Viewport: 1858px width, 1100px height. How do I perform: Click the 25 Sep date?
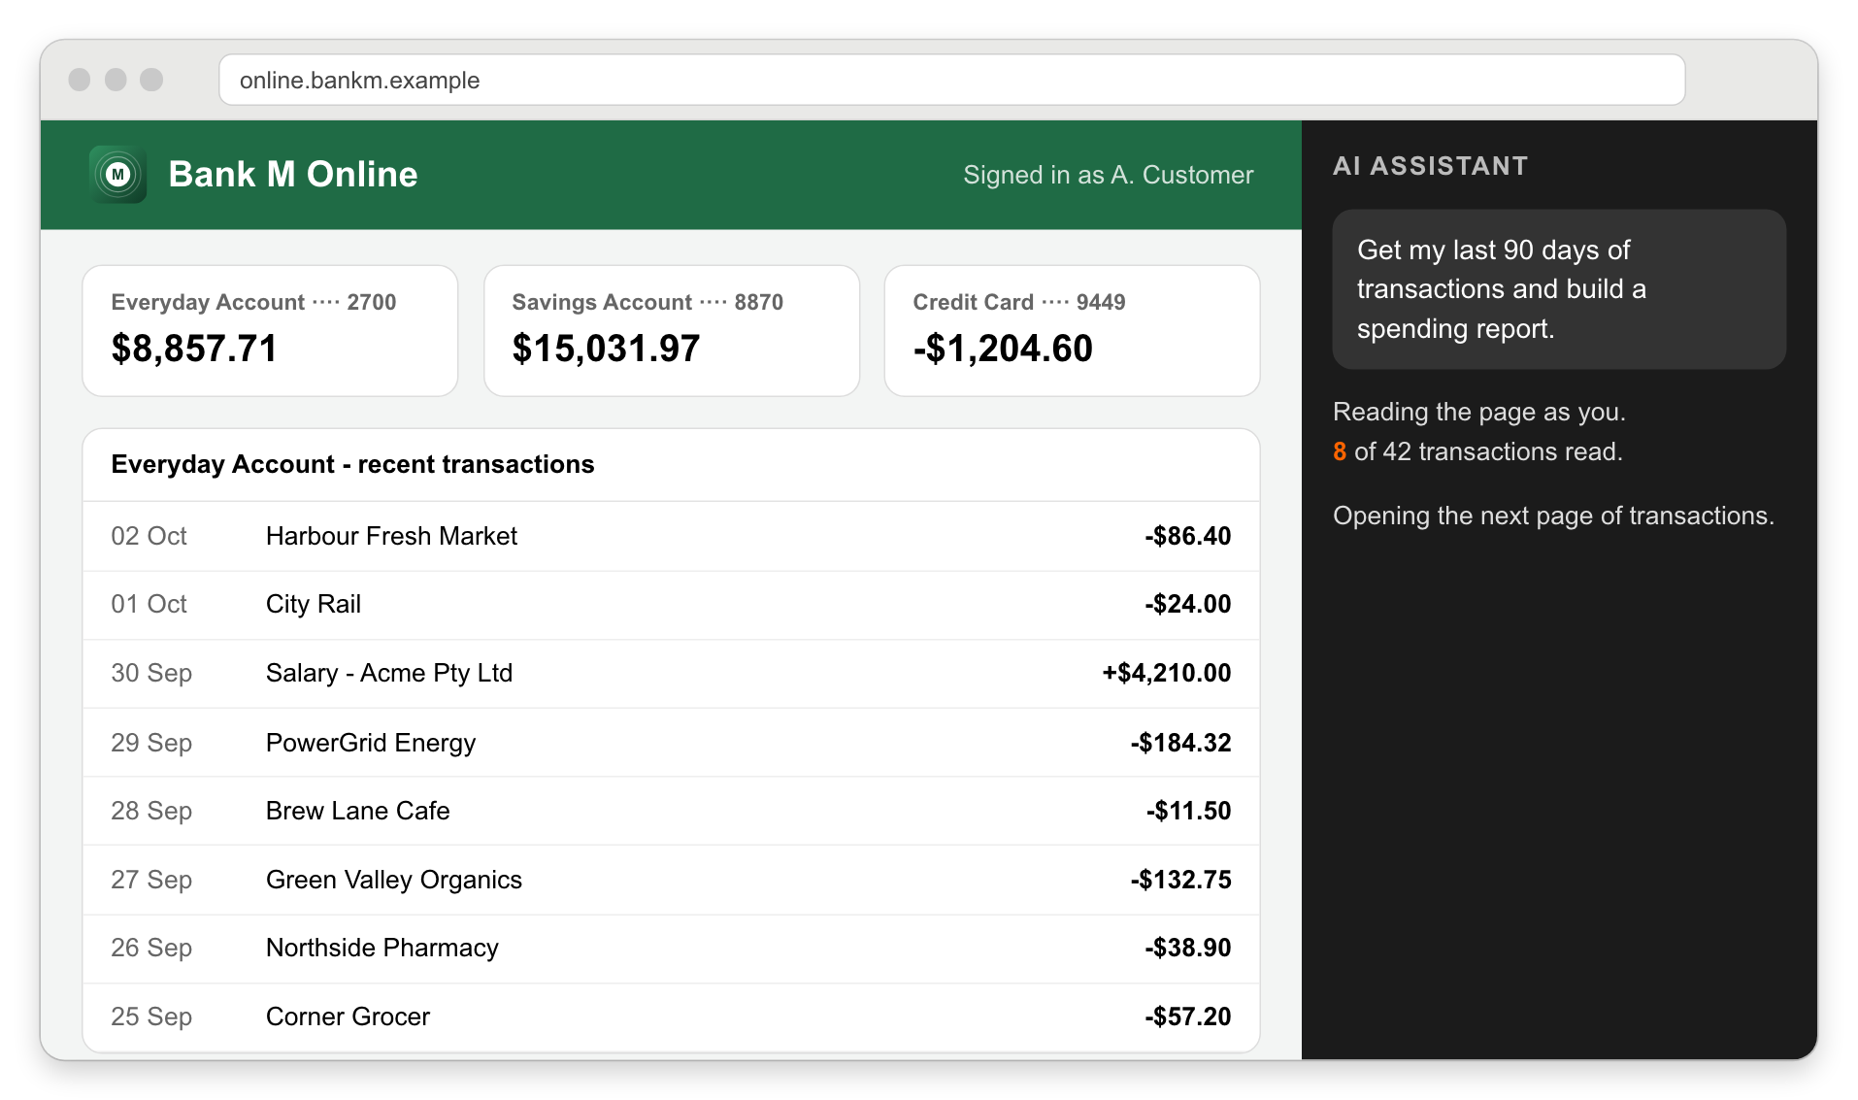(x=151, y=1017)
